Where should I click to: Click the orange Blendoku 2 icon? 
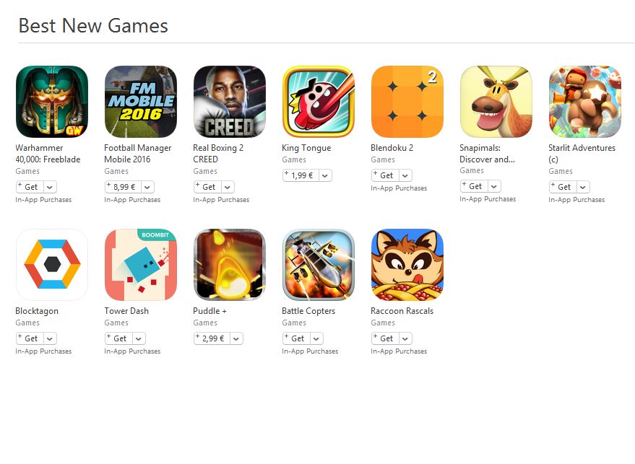click(407, 102)
